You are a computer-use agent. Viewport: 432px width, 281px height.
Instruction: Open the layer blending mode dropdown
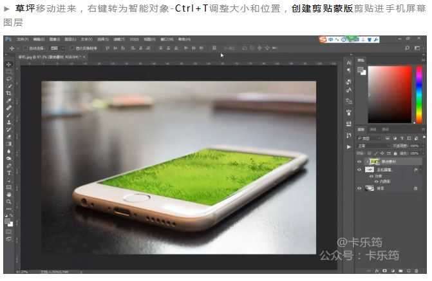pos(373,146)
